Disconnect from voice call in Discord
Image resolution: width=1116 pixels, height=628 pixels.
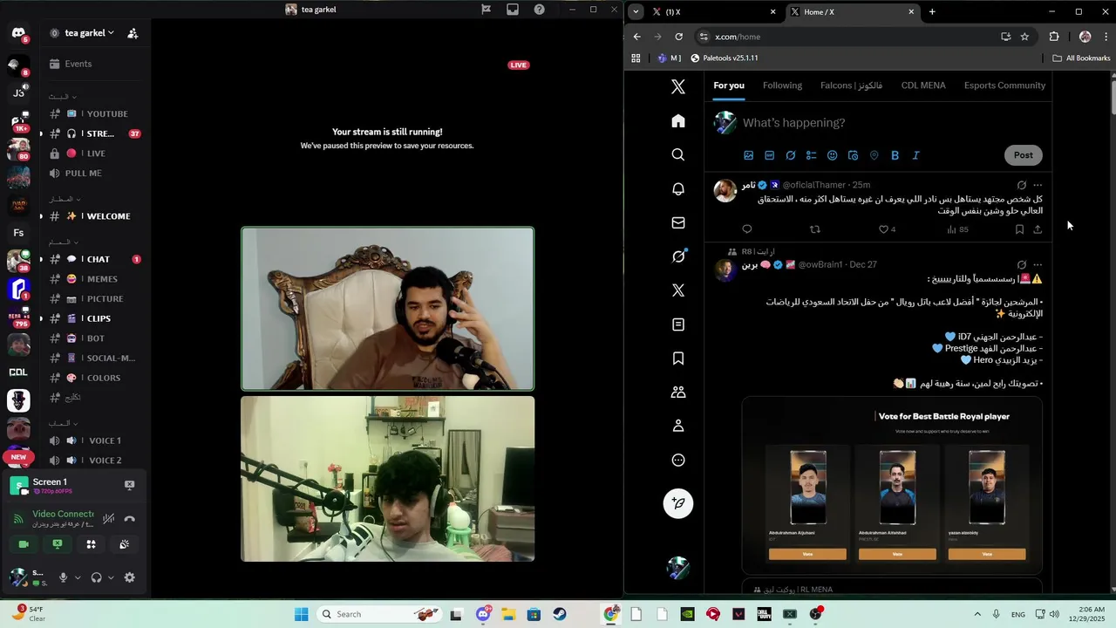coord(129,519)
